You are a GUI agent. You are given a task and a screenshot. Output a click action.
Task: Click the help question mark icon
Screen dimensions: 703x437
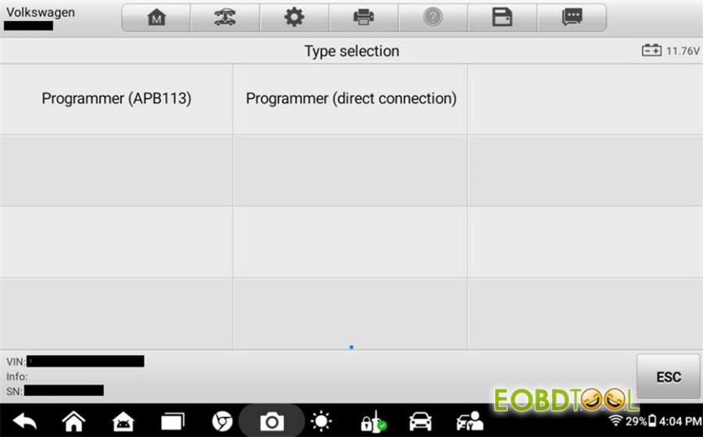click(x=433, y=17)
